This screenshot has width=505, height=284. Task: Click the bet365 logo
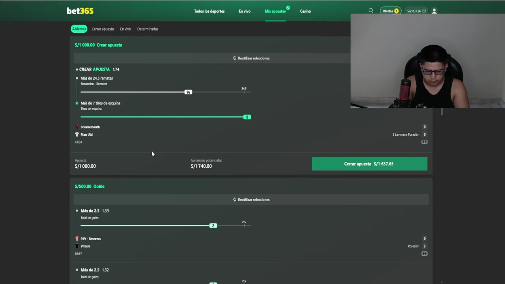[x=80, y=11]
